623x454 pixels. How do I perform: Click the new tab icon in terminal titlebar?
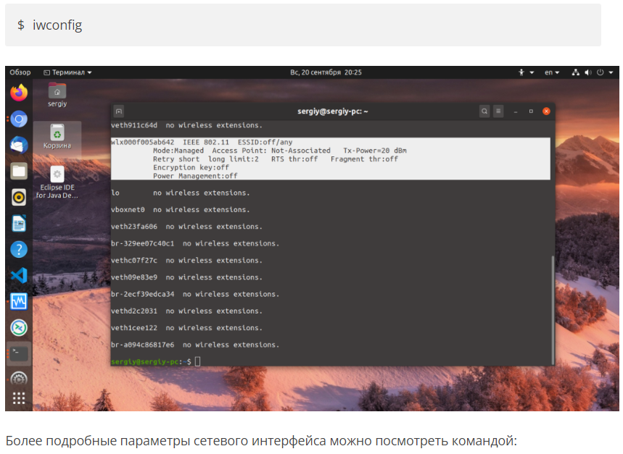pyautogui.click(x=119, y=112)
